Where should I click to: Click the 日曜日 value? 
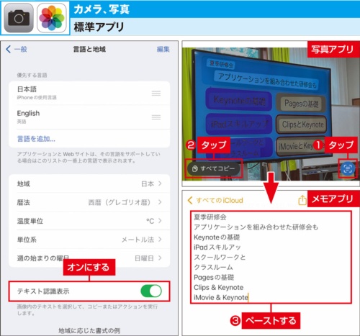click(144, 258)
